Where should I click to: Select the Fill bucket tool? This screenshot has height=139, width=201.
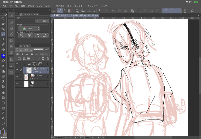pyautogui.click(x=3, y=93)
